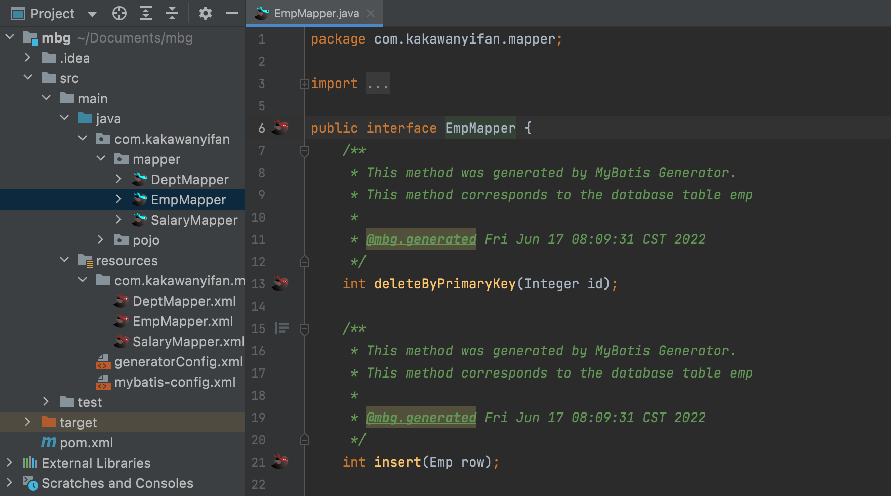Expand the pojo package folder
Viewport: 891px width, 496px height.
(x=100, y=240)
